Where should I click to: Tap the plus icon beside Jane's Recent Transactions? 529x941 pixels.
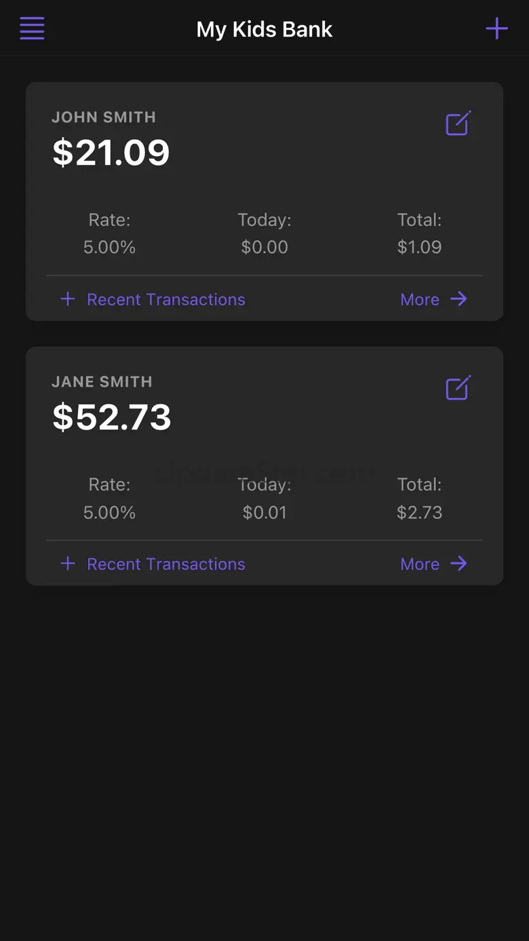click(68, 564)
